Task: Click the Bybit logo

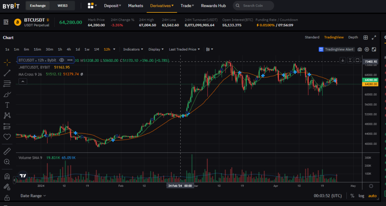Action: [11, 6]
